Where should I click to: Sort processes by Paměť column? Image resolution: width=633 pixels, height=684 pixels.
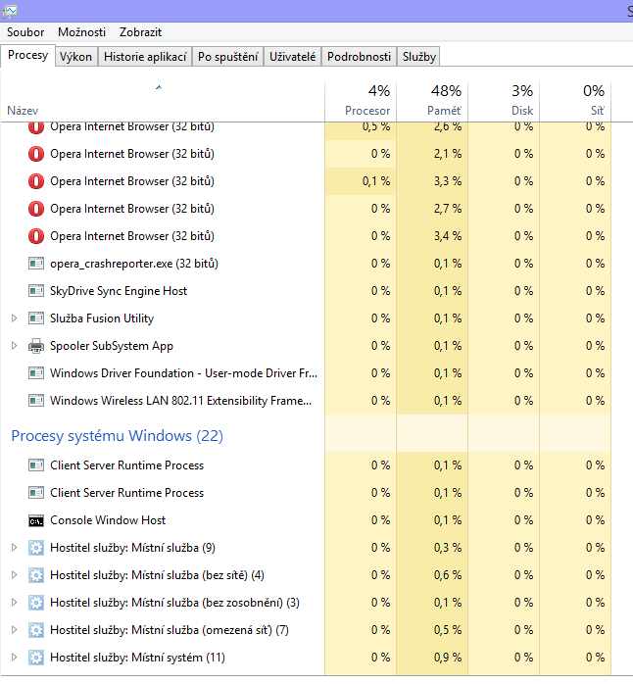tap(444, 111)
